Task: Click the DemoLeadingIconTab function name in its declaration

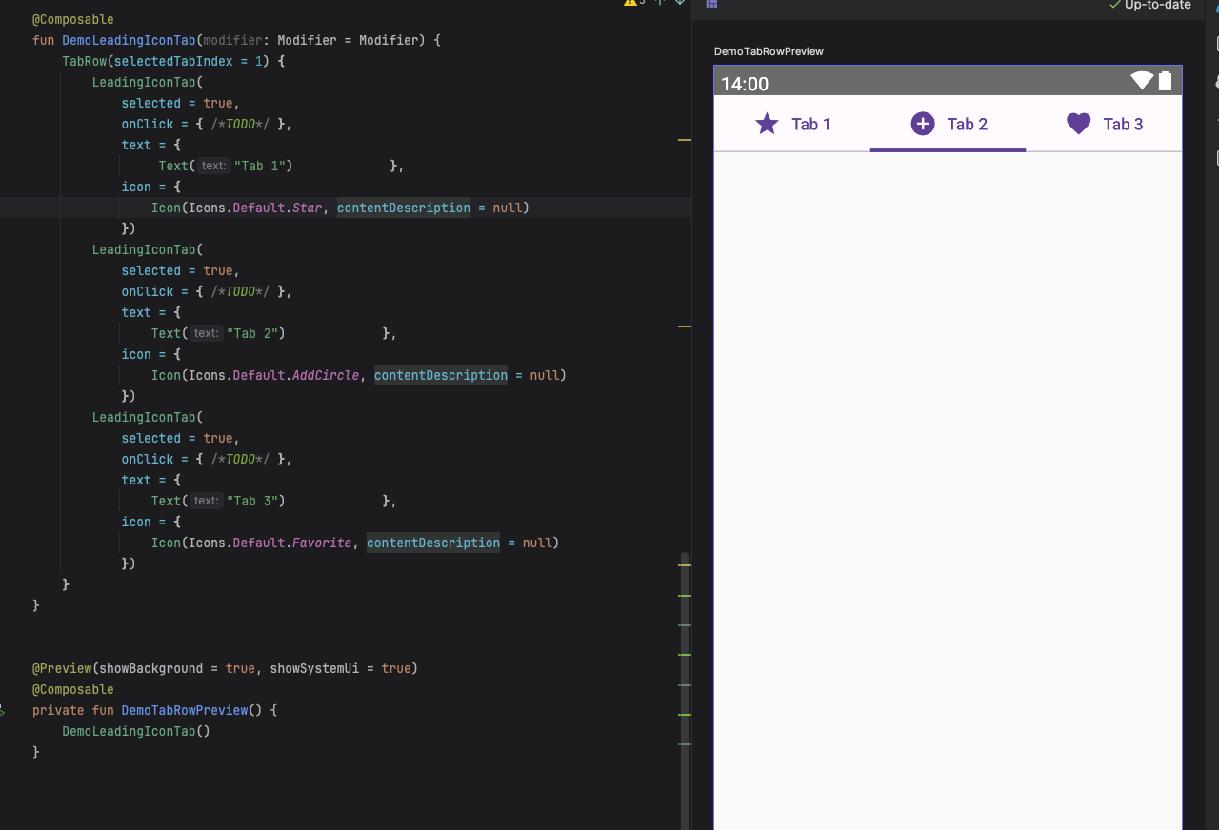Action: coord(129,40)
